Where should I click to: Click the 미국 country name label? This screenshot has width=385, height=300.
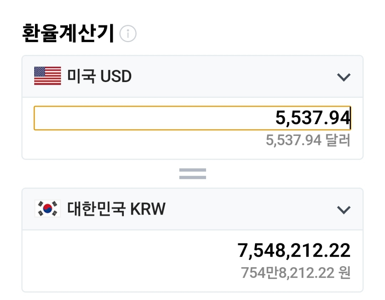point(81,76)
